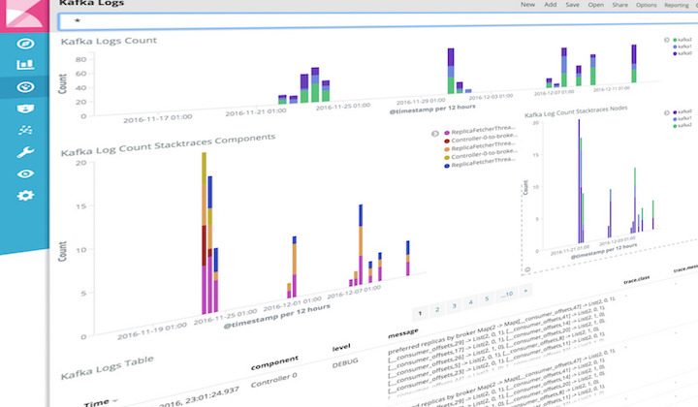Select kafka0 in the Stacktraces Nodes legend
Viewport: 698px width, 407px height.
(682, 111)
